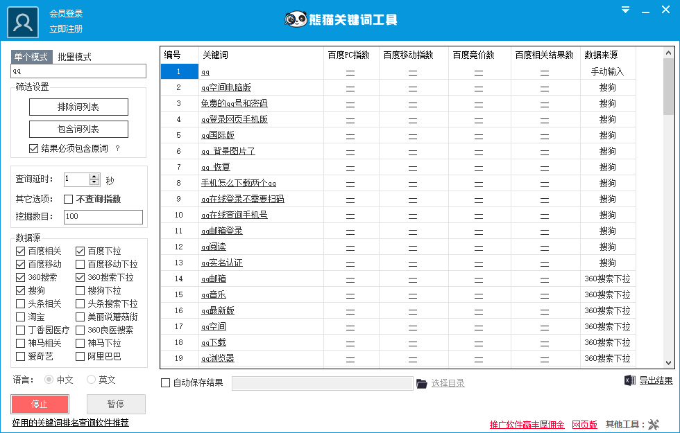The image size is (680, 433).
Task: Click the 选择目录 link
Action: [x=448, y=383]
